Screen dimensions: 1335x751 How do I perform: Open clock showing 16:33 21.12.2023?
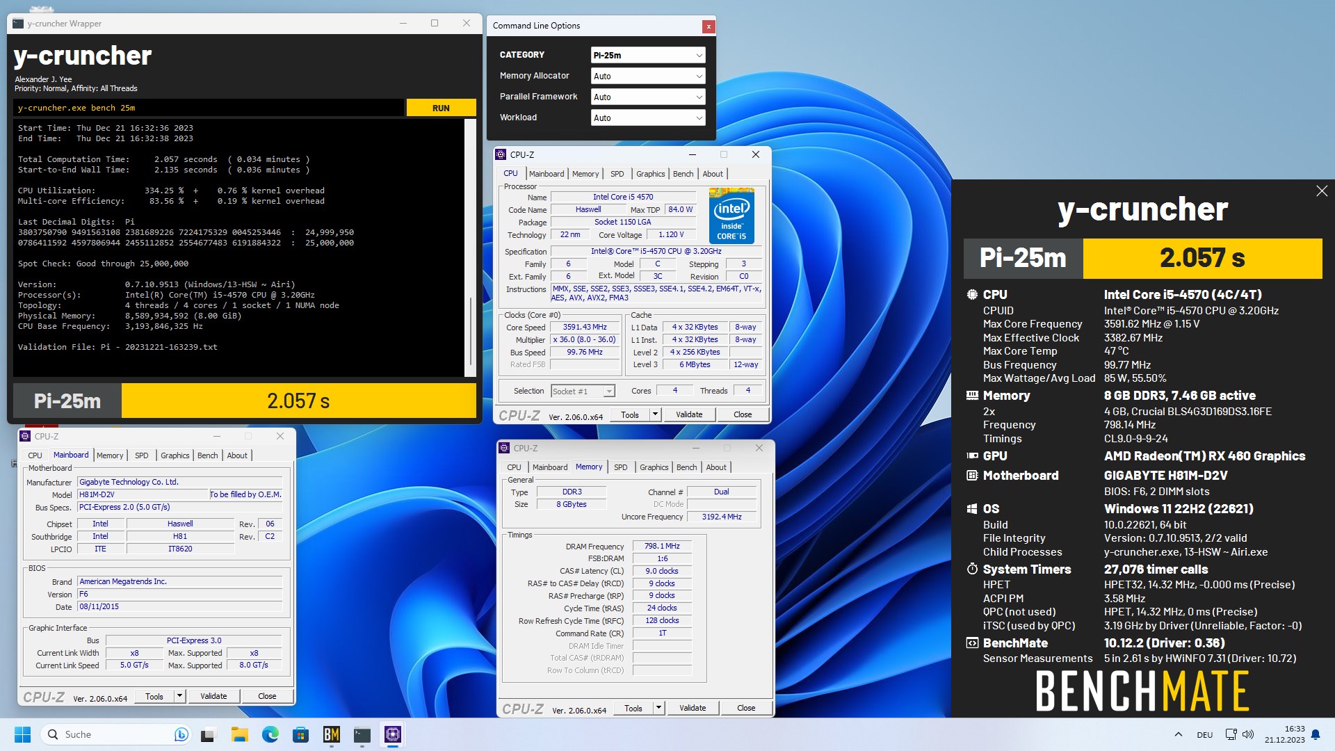[1284, 734]
